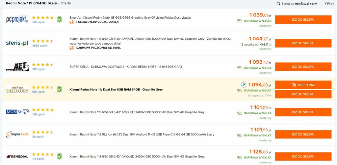
Task: Click the 'DARMOWY PACZKOMAT OD 599ZŁ' promo text
Action: (98, 48)
